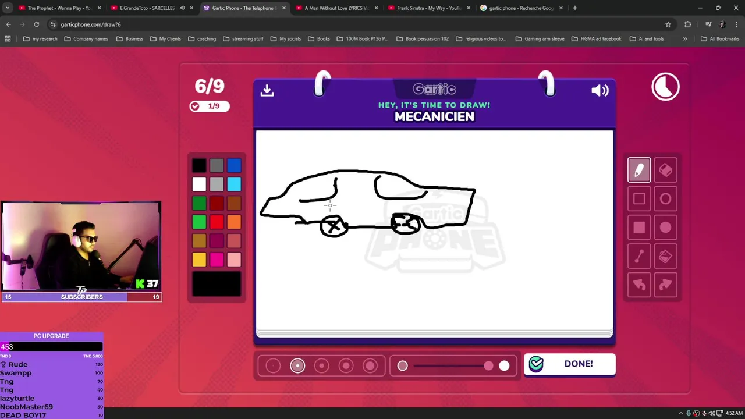The height and width of the screenshot is (419, 745).
Task: Choose the filled rectangle shape tool
Action: [x=639, y=228]
